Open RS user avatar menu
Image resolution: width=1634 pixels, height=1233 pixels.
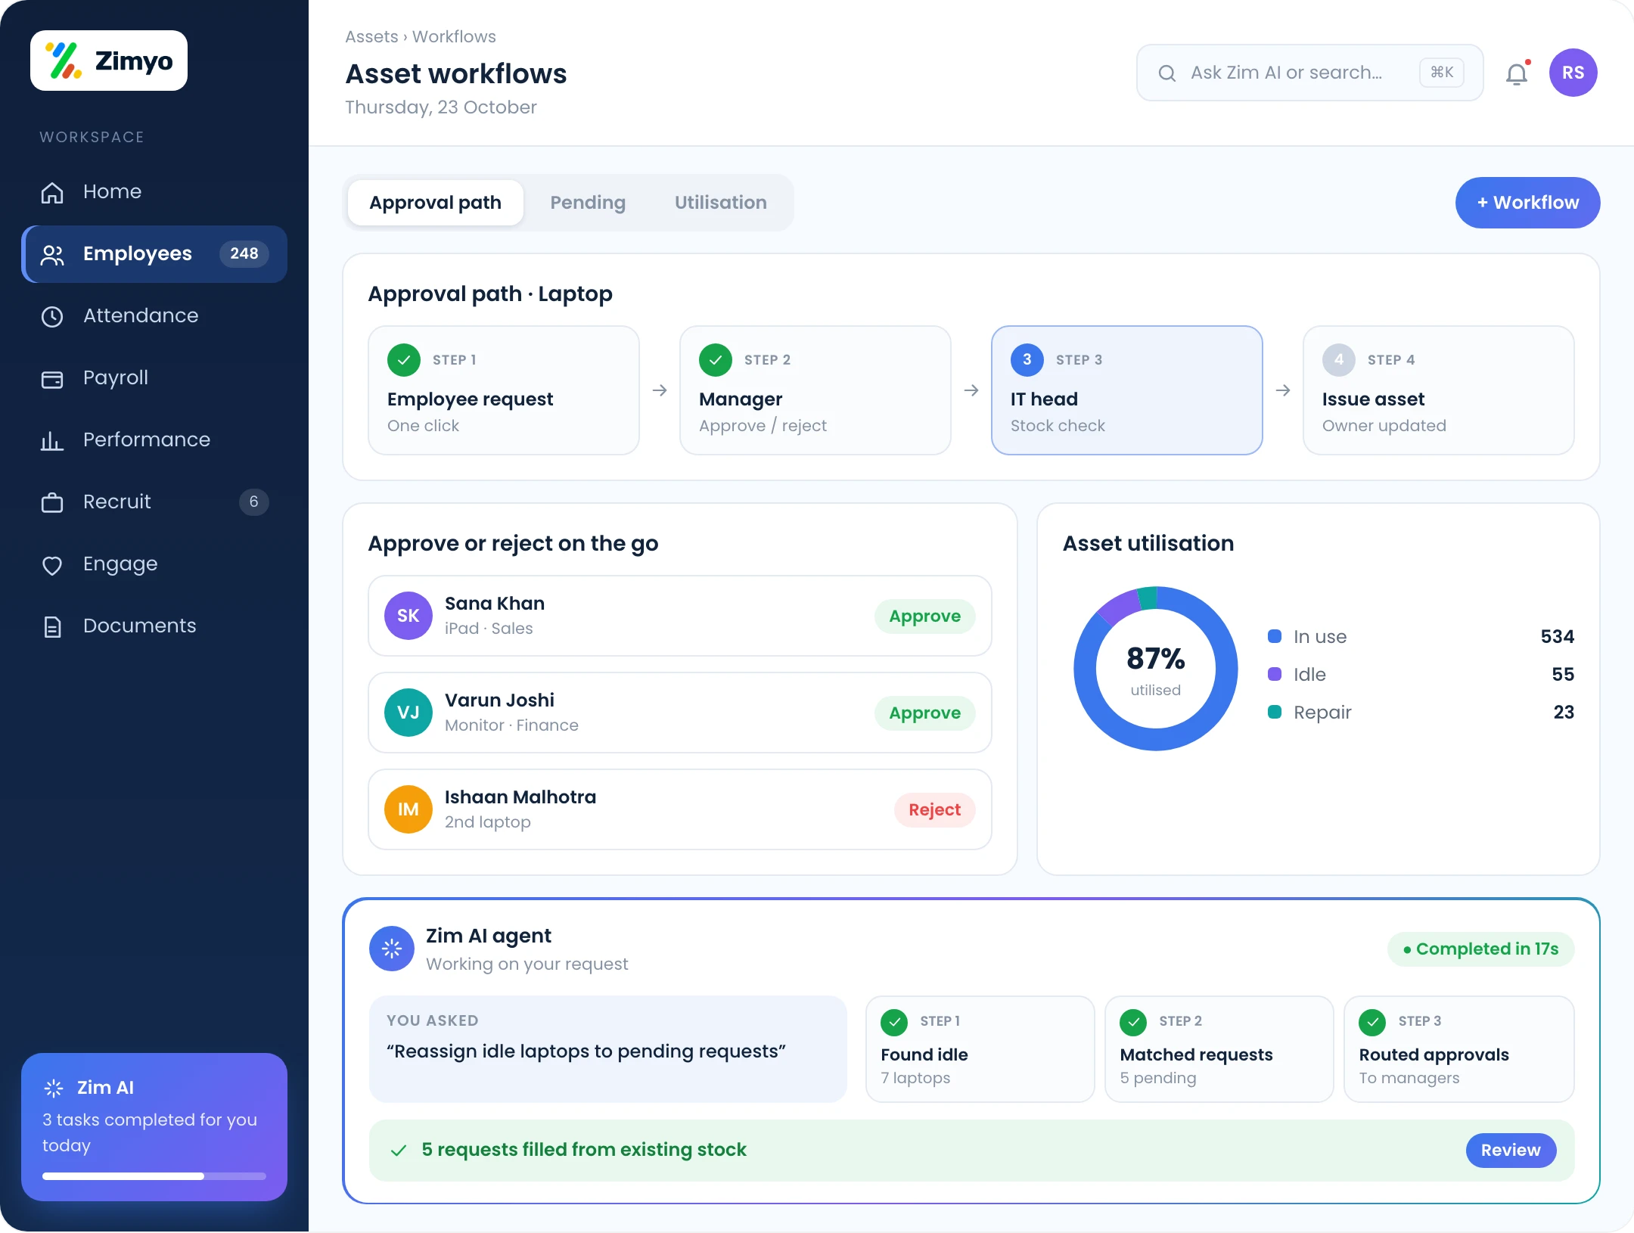click(x=1573, y=73)
